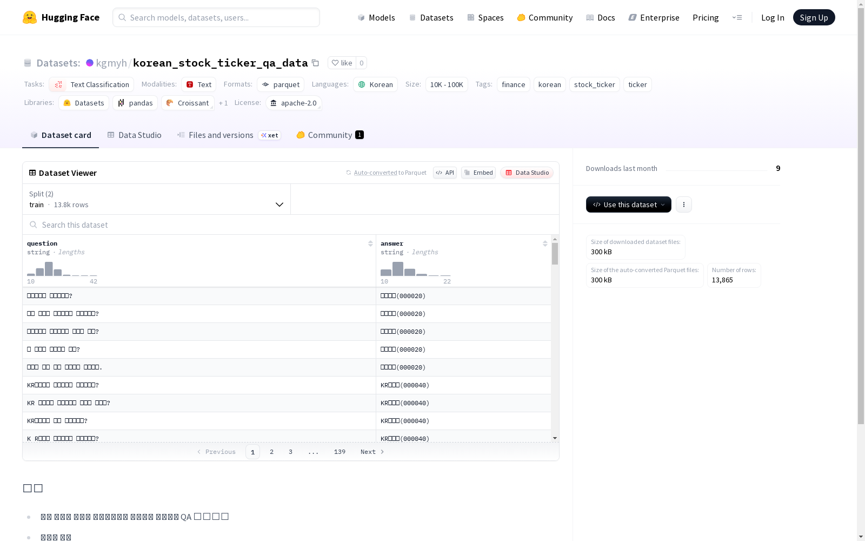Image resolution: width=865 pixels, height=541 pixels.
Task: Click the answer column length histogram
Action: click(x=416, y=269)
